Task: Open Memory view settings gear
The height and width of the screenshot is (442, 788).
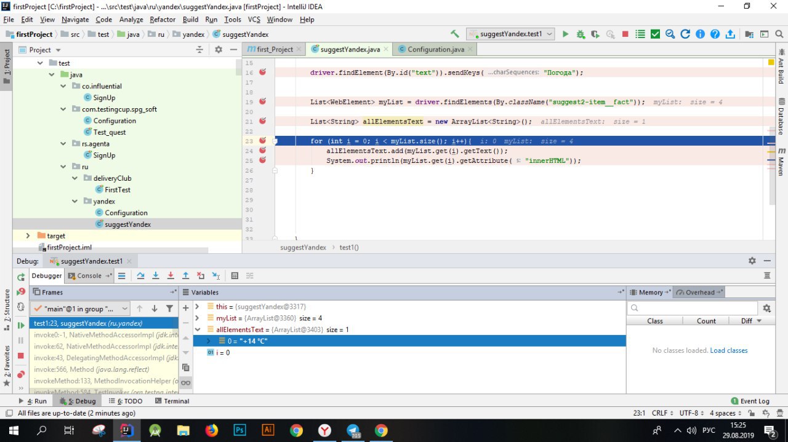Action: click(x=766, y=308)
